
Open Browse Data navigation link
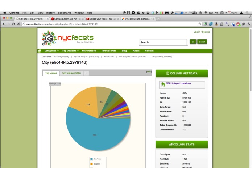(x=109, y=51)
